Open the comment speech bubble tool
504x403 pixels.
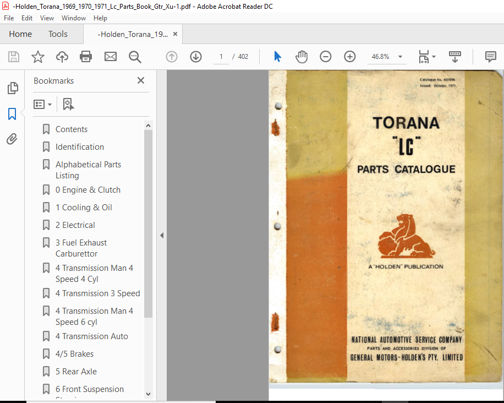point(490,57)
